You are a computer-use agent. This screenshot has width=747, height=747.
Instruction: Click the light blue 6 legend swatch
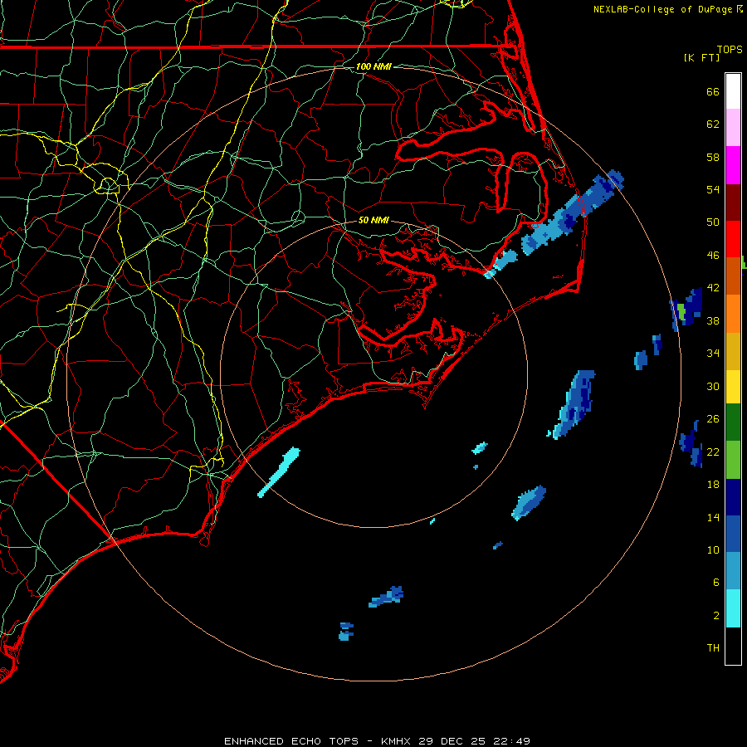(x=733, y=571)
